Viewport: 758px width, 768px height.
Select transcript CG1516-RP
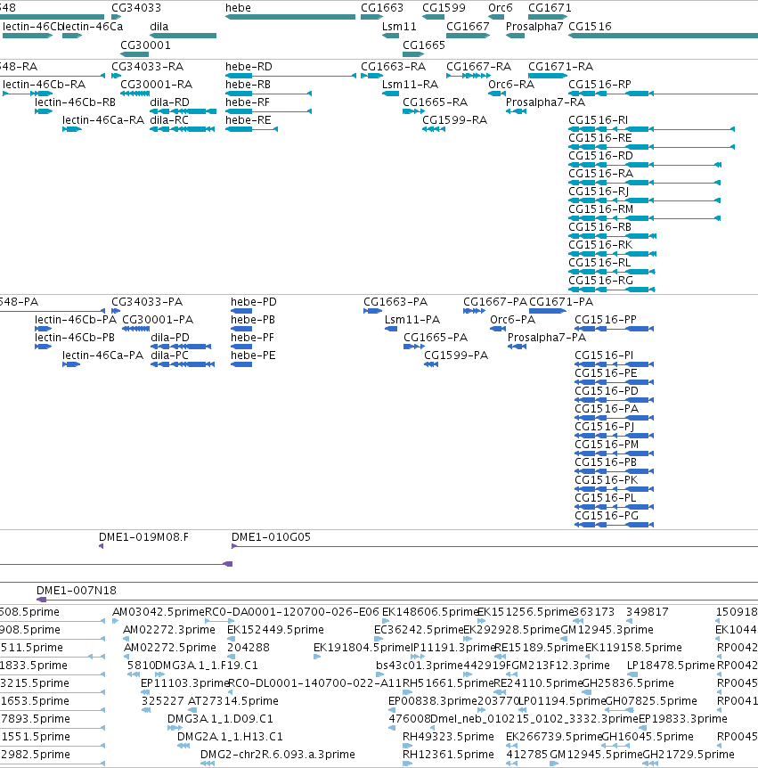click(x=599, y=85)
